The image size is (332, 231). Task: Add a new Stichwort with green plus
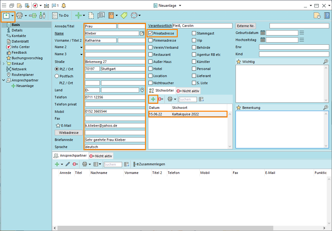point(153,99)
